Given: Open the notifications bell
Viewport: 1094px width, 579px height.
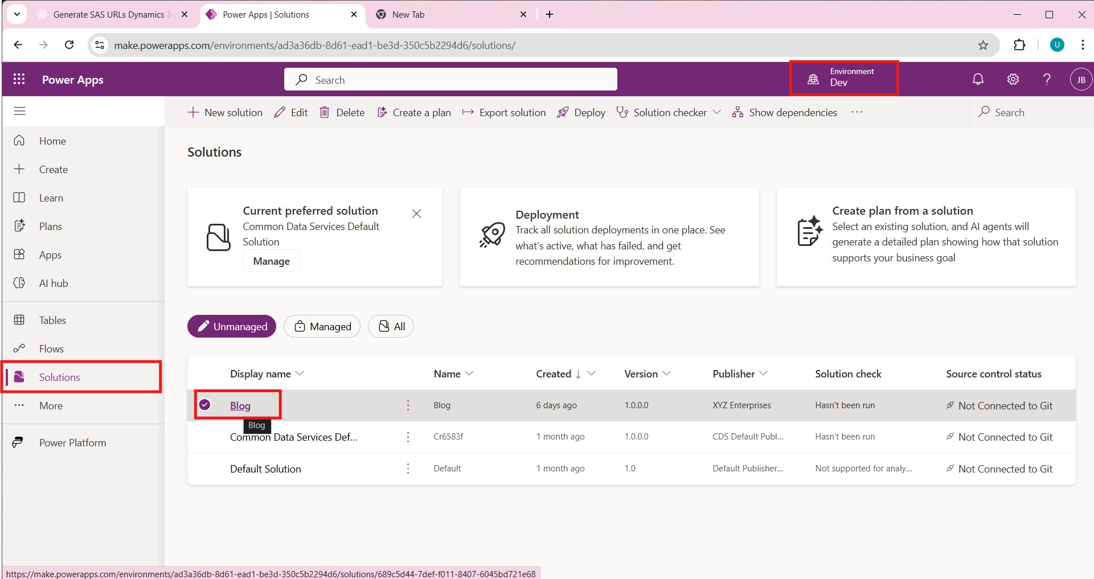Looking at the screenshot, I should 978,79.
